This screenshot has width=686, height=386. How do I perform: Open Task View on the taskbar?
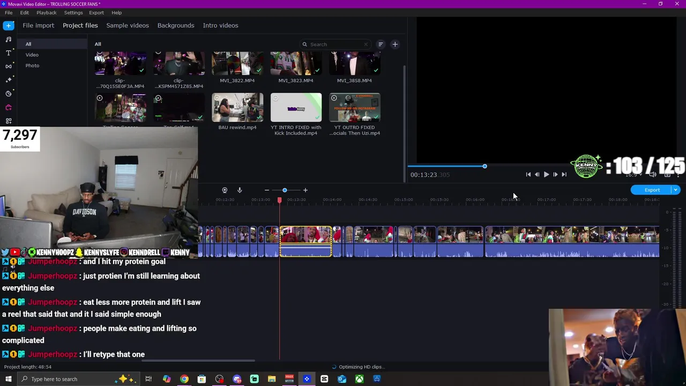(148, 379)
